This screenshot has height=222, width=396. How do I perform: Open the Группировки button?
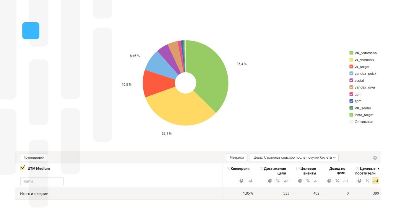(x=34, y=158)
